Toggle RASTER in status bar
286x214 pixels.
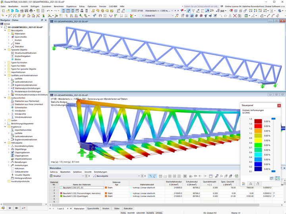131,213
